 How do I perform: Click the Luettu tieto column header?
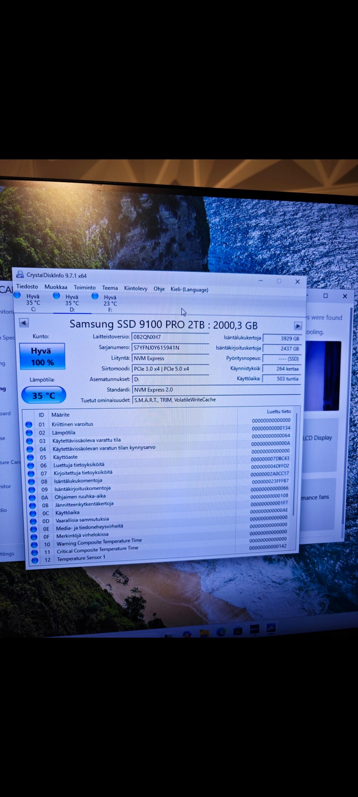(x=279, y=411)
